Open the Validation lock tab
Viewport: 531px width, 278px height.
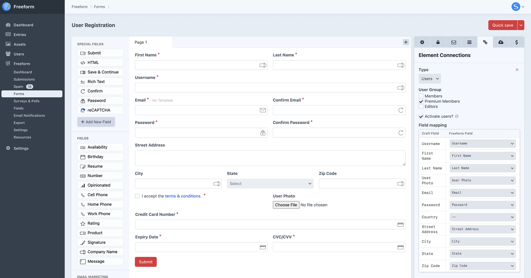pyautogui.click(x=438, y=42)
